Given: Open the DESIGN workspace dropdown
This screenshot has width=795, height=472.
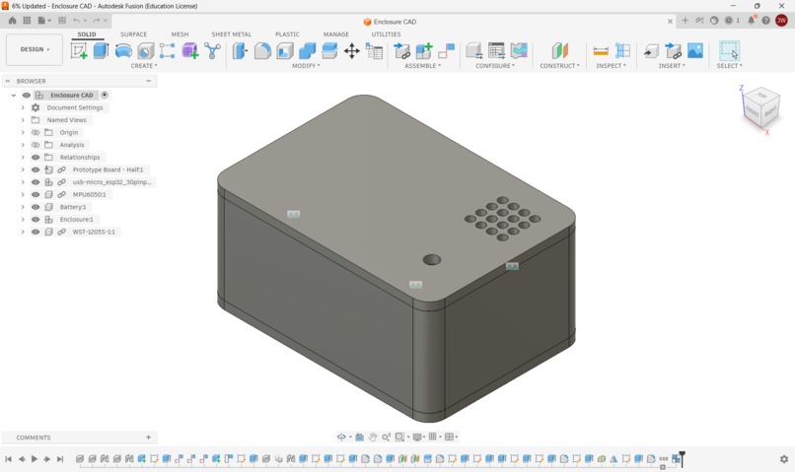Looking at the screenshot, I should [x=35, y=49].
